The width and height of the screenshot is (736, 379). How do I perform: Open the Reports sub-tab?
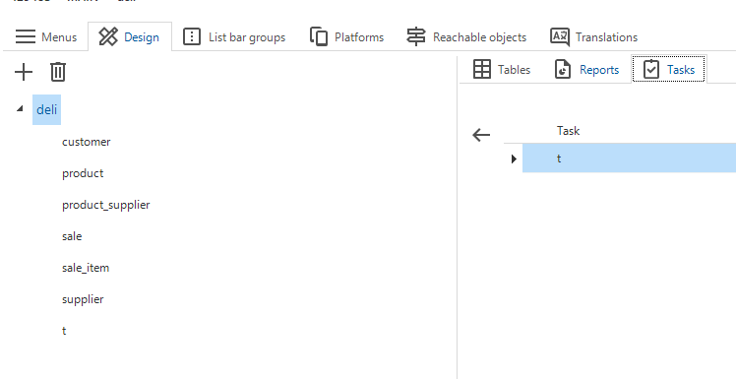pyautogui.click(x=587, y=70)
